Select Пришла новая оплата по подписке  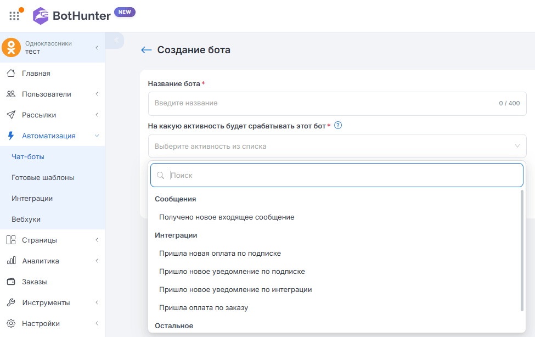(220, 254)
